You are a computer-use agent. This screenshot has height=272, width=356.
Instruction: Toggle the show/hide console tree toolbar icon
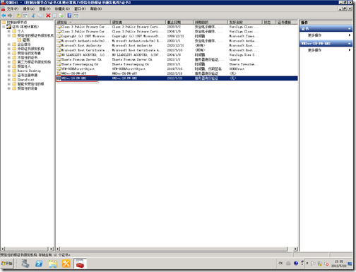point(25,16)
